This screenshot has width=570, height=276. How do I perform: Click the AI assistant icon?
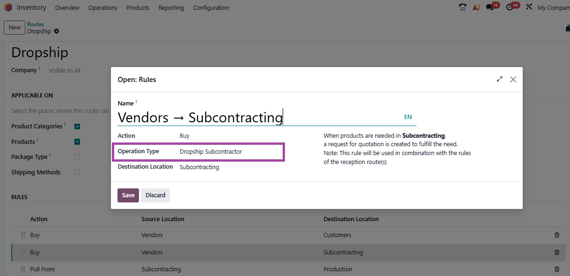(476, 7)
